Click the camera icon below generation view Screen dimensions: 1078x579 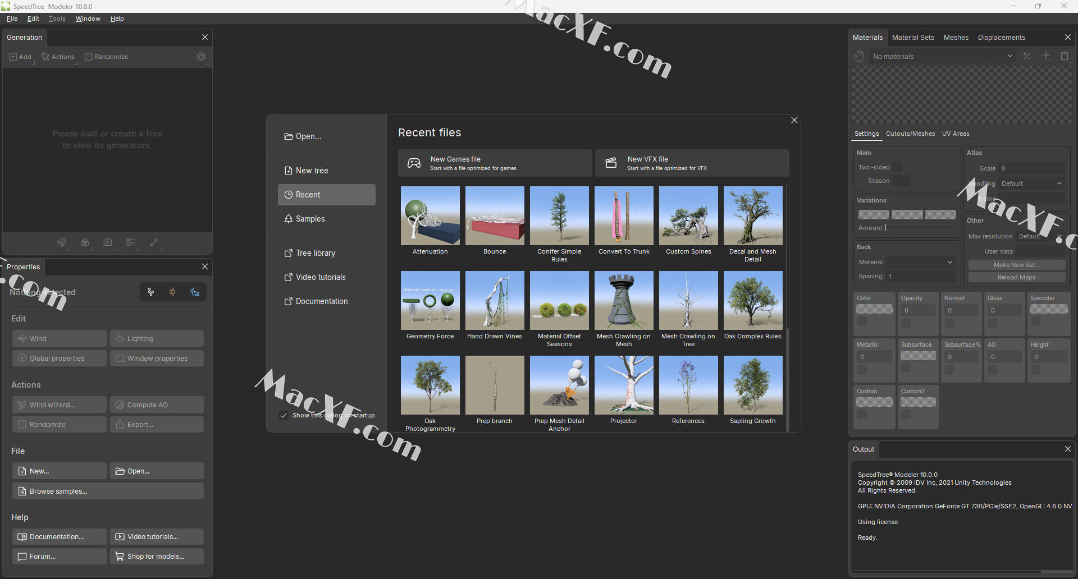pyautogui.click(x=108, y=242)
